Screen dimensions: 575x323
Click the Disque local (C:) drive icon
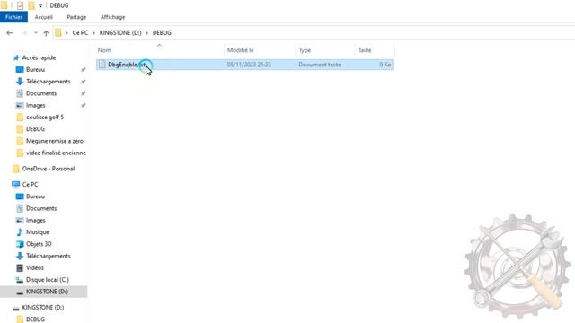pyautogui.click(x=20, y=280)
